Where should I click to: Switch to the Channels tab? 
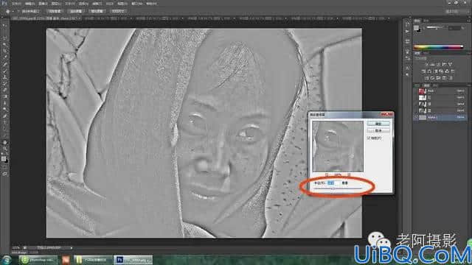[x=426, y=85]
